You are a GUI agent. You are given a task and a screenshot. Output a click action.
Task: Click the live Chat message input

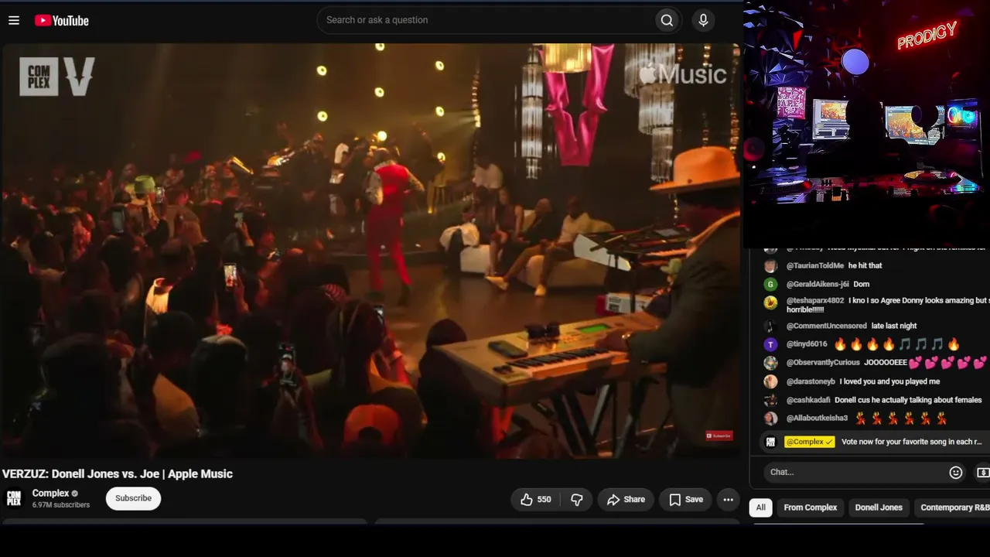coord(855,472)
